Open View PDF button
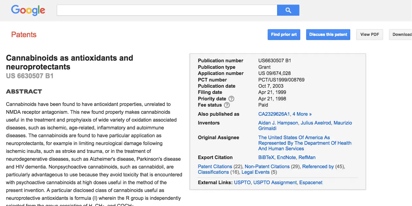Screen dimensions: 412x206 click(370, 35)
